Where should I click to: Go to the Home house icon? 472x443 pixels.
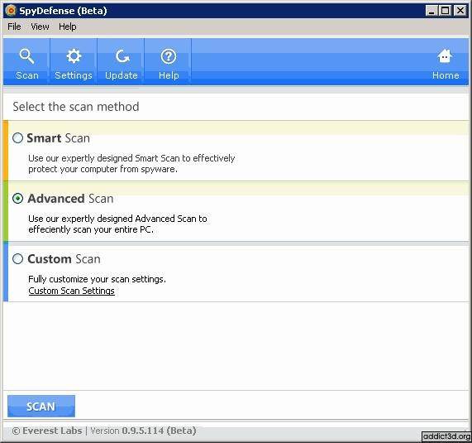coord(445,56)
